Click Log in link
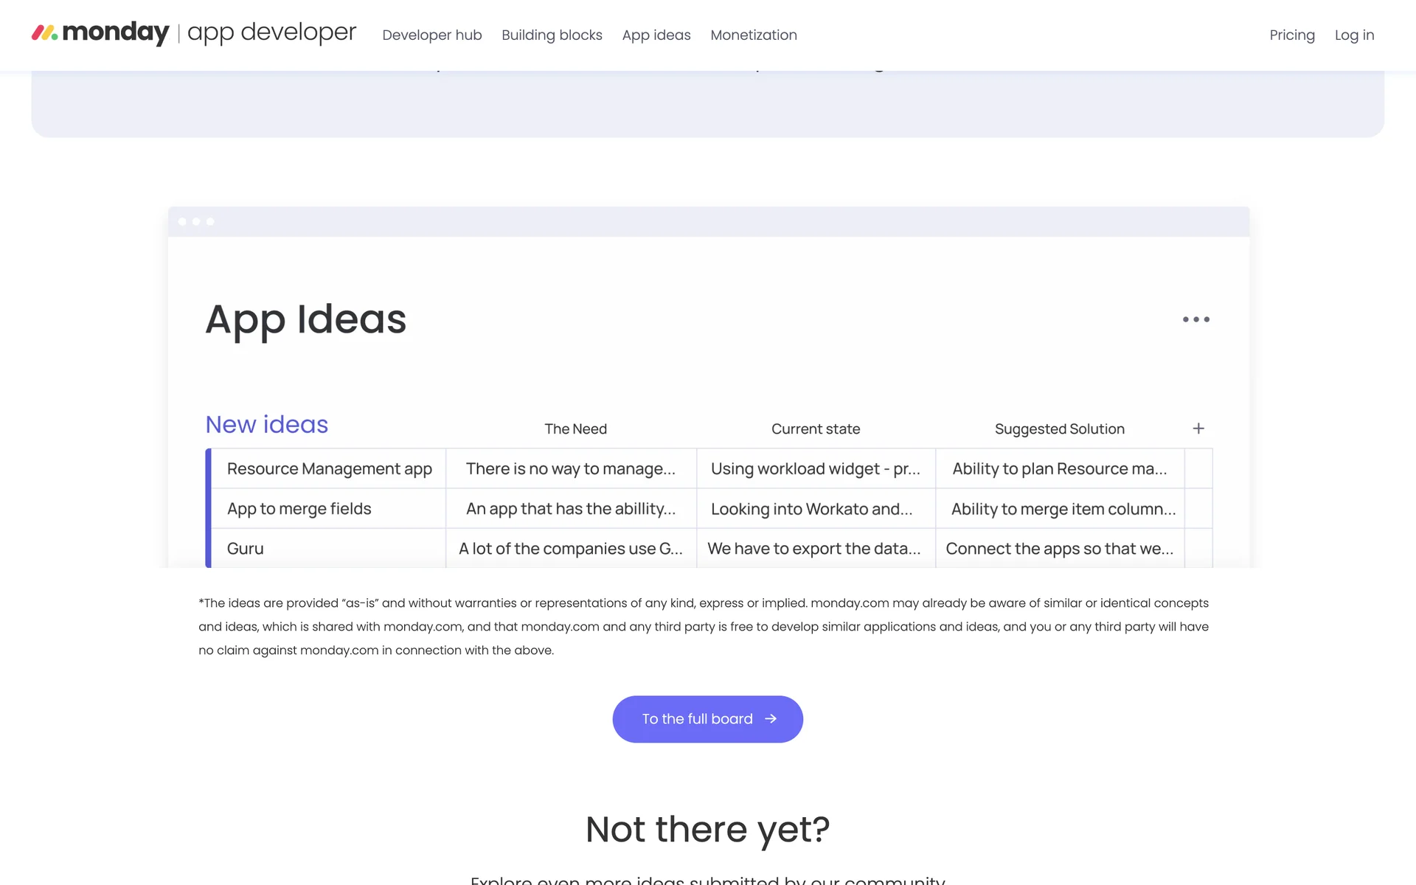 pyautogui.click(x=1354, y=35)
